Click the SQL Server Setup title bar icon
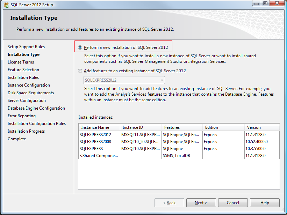The image size is (287, 215). (x=6, y=5)
